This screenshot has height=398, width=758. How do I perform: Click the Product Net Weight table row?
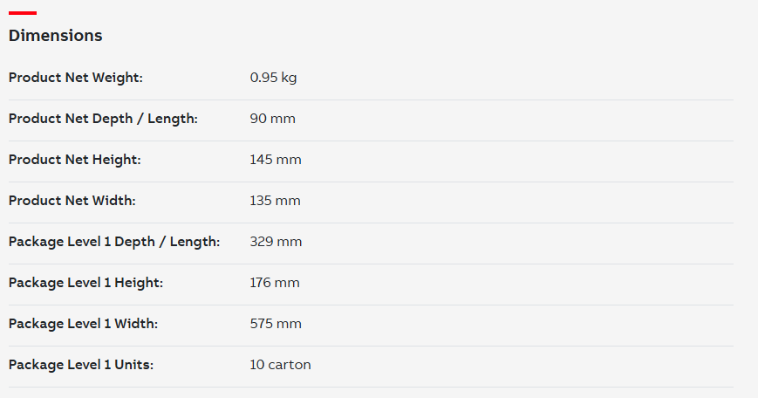371,78
